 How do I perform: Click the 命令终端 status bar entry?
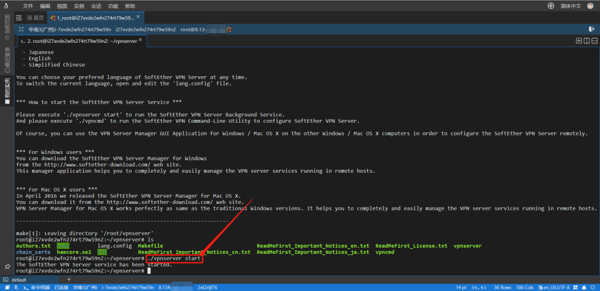(37, 287)
